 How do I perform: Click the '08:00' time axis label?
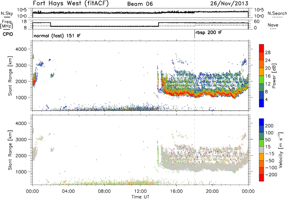click(x=104, y=191)
